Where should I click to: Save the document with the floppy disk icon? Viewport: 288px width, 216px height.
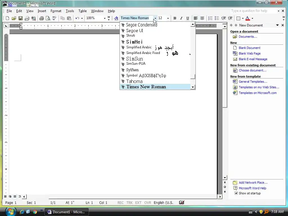(x=20, y=18)
